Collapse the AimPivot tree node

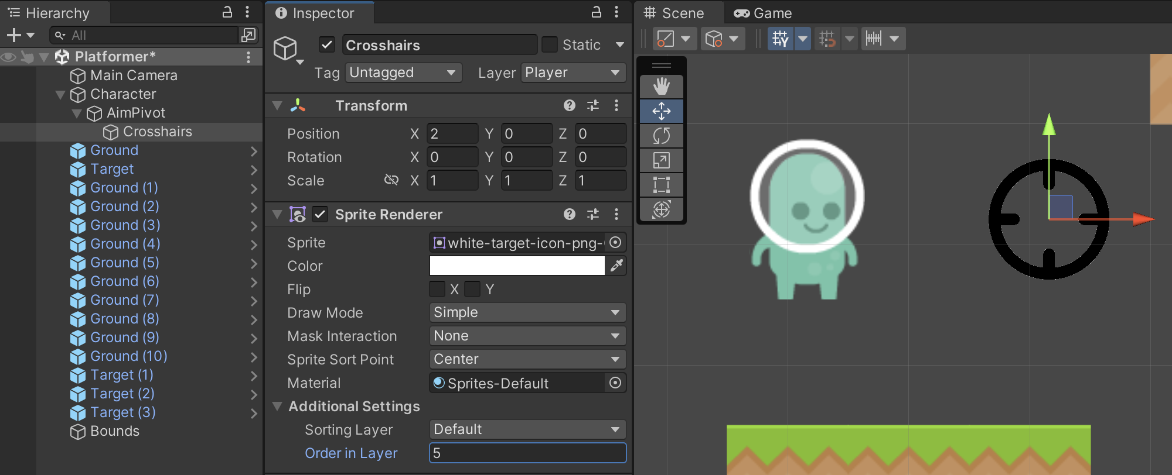click(77, 113)
